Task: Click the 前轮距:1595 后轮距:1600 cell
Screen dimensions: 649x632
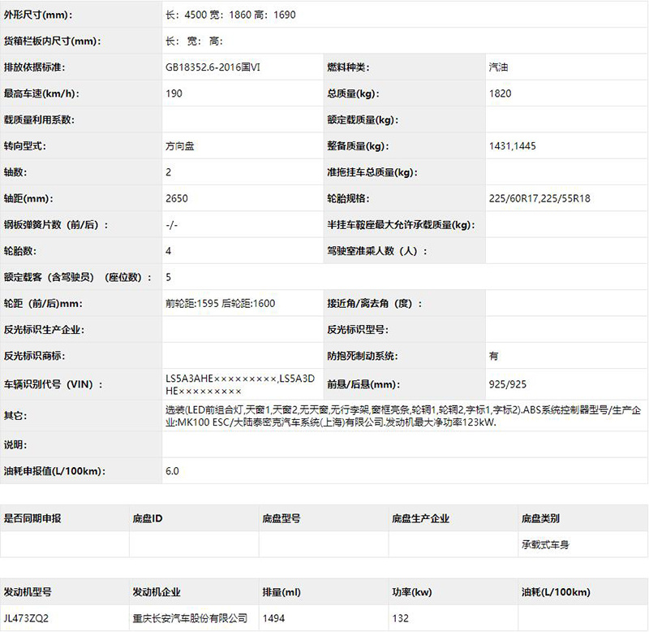Action: tap(220, 303)
